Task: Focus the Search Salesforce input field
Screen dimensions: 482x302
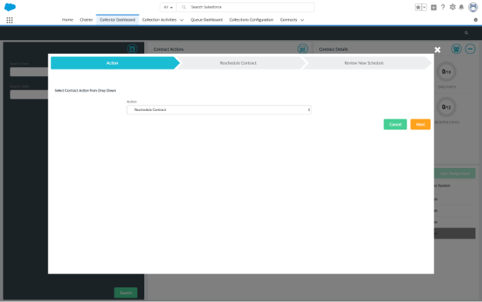Action: click(245, 7)
